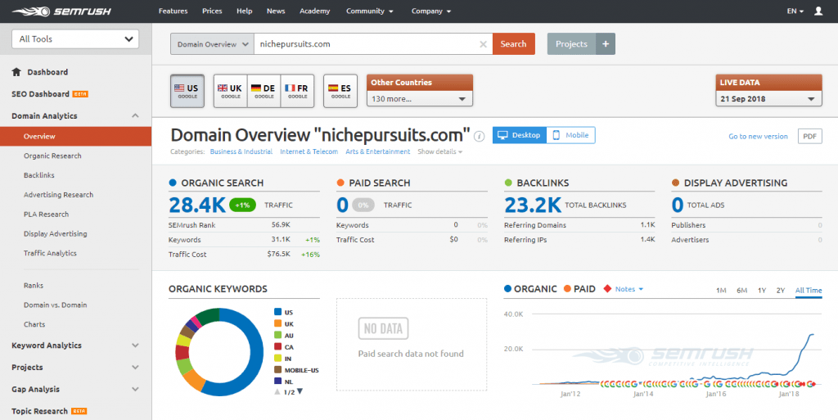Open Backlinks in sidebar

(39, 175)
